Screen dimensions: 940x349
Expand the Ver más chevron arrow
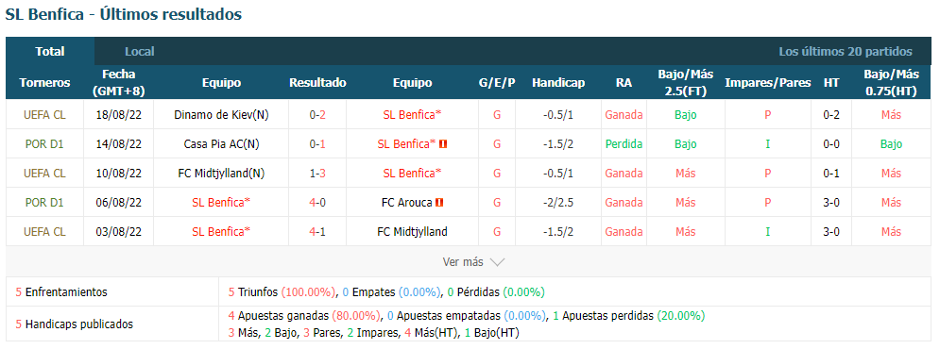click(497, 262)
